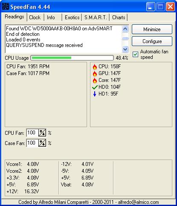Click the log scroll up arrow
The height and width of the screenshot is (206, 177).
125,29
